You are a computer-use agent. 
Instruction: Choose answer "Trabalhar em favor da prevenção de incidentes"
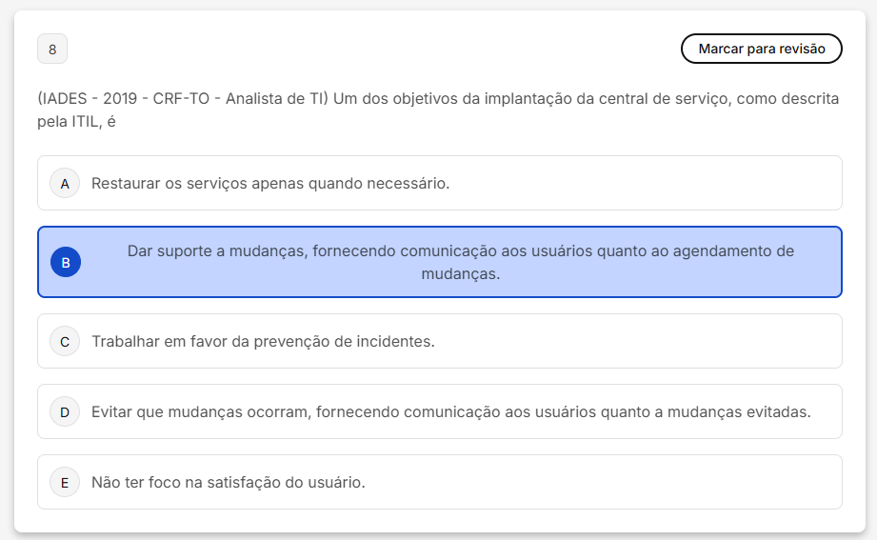(263, 341)
